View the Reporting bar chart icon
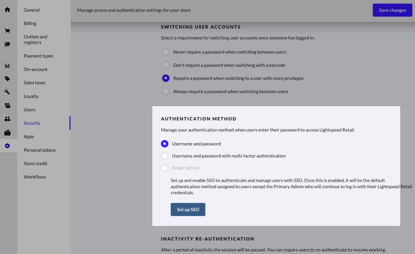Screen dimensions: 415x254 tap(7, 65)
